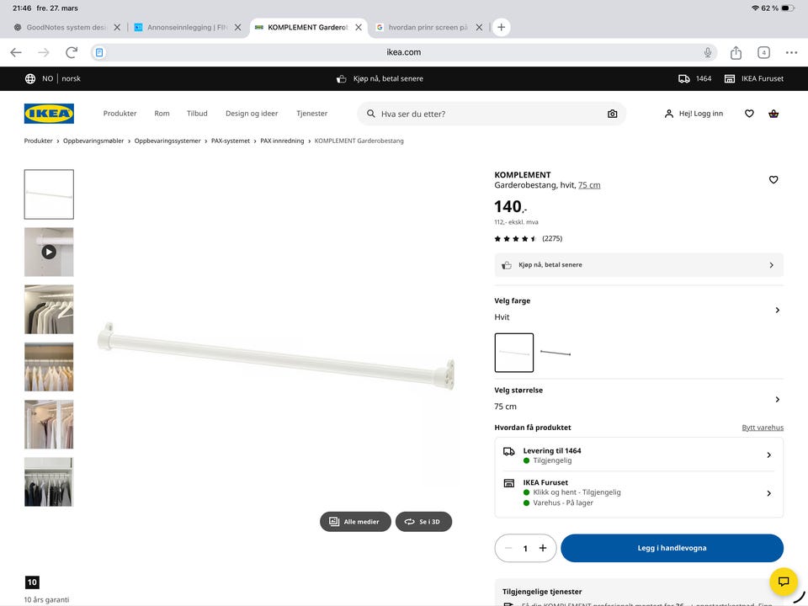
Task: Select the thumbnail of shirts on white hangers
Action: click(49, 310)
